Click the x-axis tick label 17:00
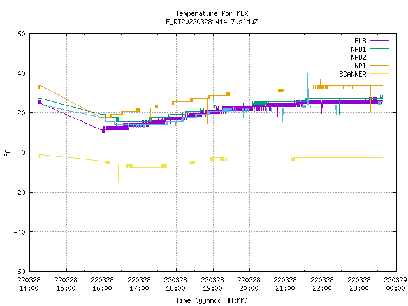This screenshot has height=306, width=408. point(140,288)
